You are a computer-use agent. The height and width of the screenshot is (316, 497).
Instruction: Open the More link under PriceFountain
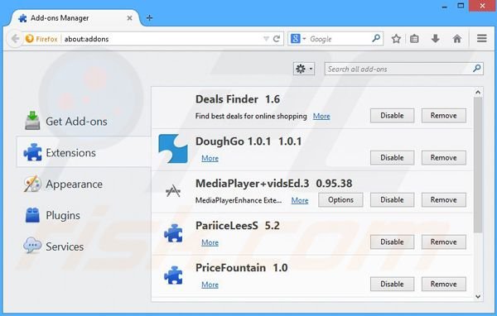tap(210, 285)
